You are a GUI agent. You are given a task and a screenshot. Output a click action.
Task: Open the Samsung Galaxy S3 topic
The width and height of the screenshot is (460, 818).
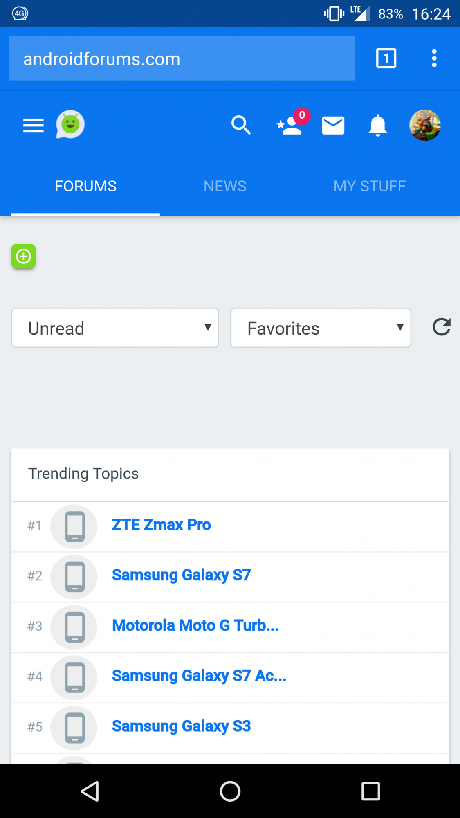181,727
